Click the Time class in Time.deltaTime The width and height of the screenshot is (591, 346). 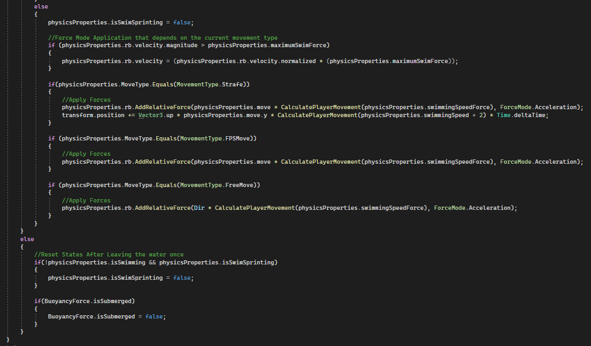(x=503, y=115)
